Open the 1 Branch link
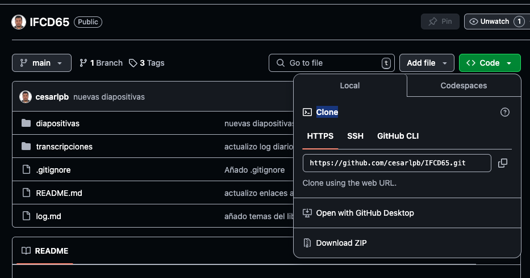Screen dimensions: 530x278 coord(101,63)
